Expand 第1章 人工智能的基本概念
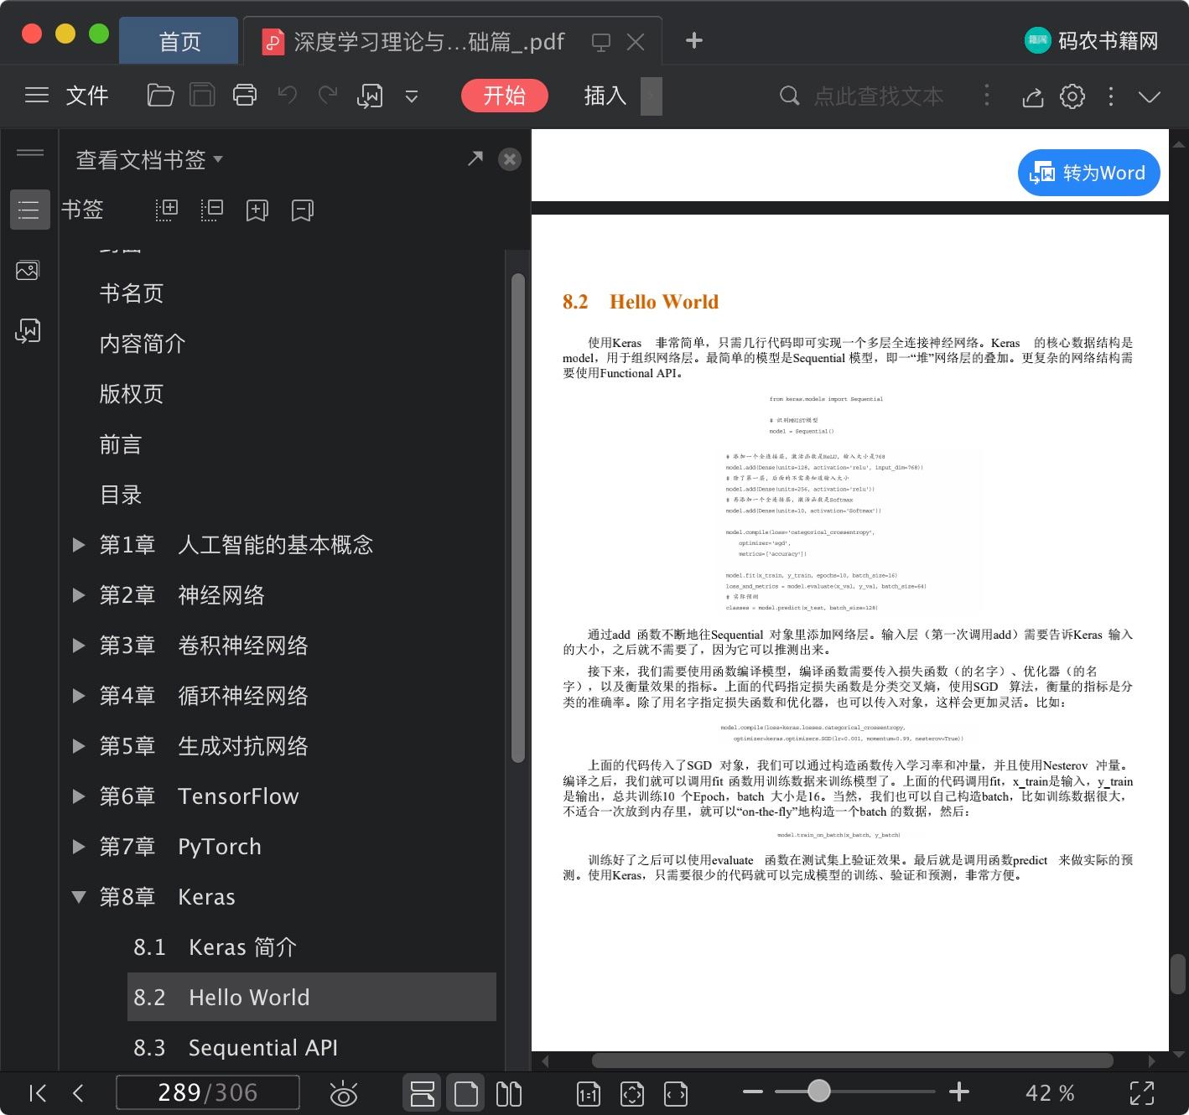1189x1115 pixels. point(79,545)
